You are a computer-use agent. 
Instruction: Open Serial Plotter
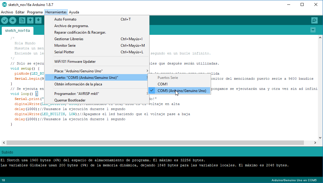(x=97, y=52)
